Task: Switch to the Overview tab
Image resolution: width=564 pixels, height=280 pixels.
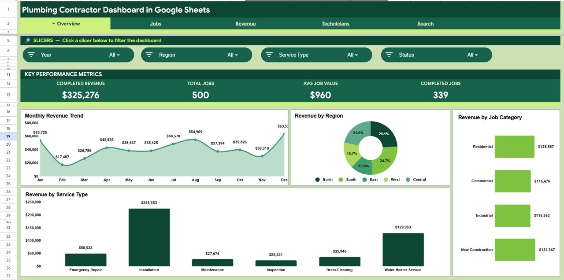Action: pyautogui.click(x=66, y=24)
